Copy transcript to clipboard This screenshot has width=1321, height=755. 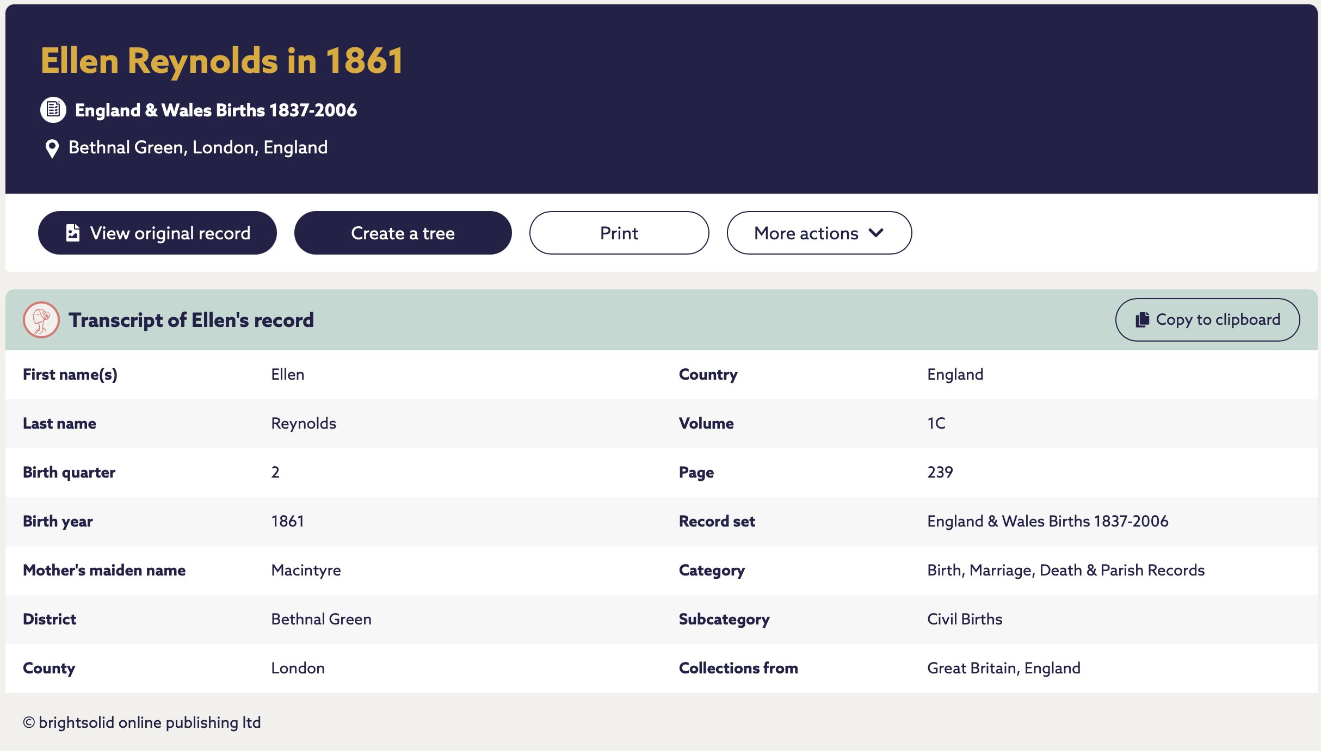(1207, 320)
